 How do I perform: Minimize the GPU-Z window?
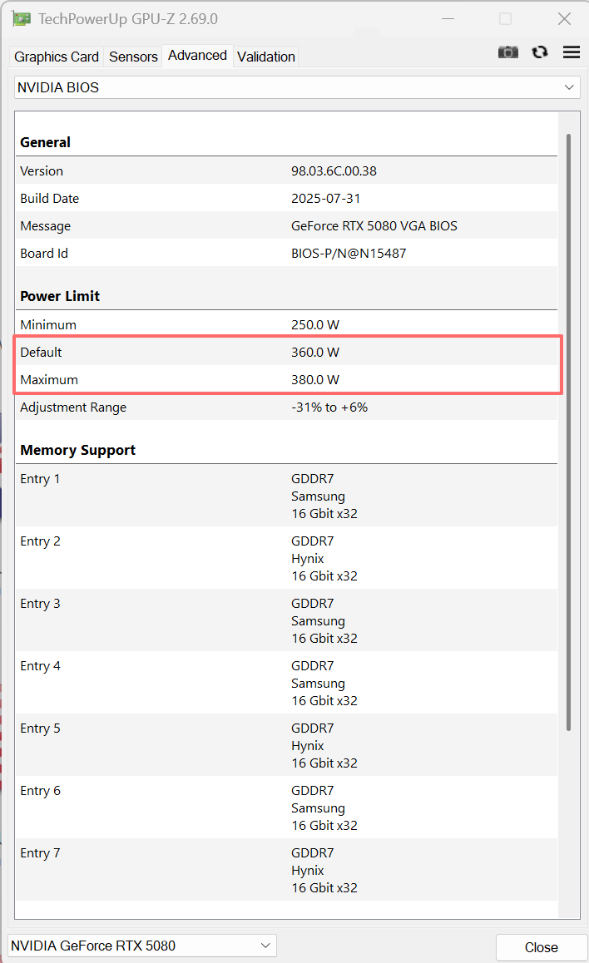click(x=448, y=19)
